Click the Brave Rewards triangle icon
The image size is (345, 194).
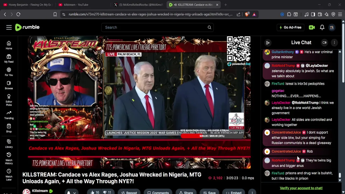pyautogui.click(x=254, y=14)
